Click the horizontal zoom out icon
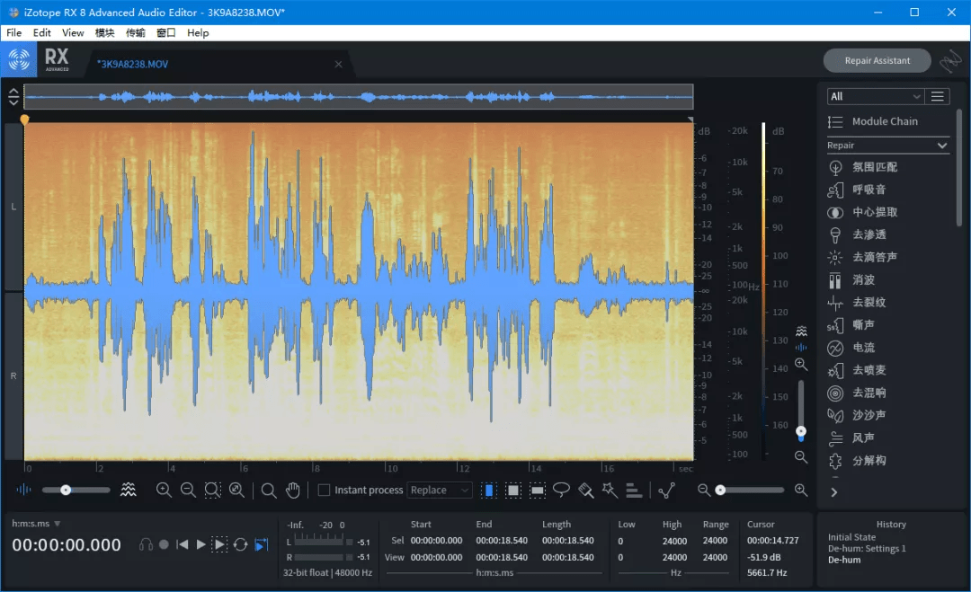Screen dimensions: 971x592 [188, 490]
